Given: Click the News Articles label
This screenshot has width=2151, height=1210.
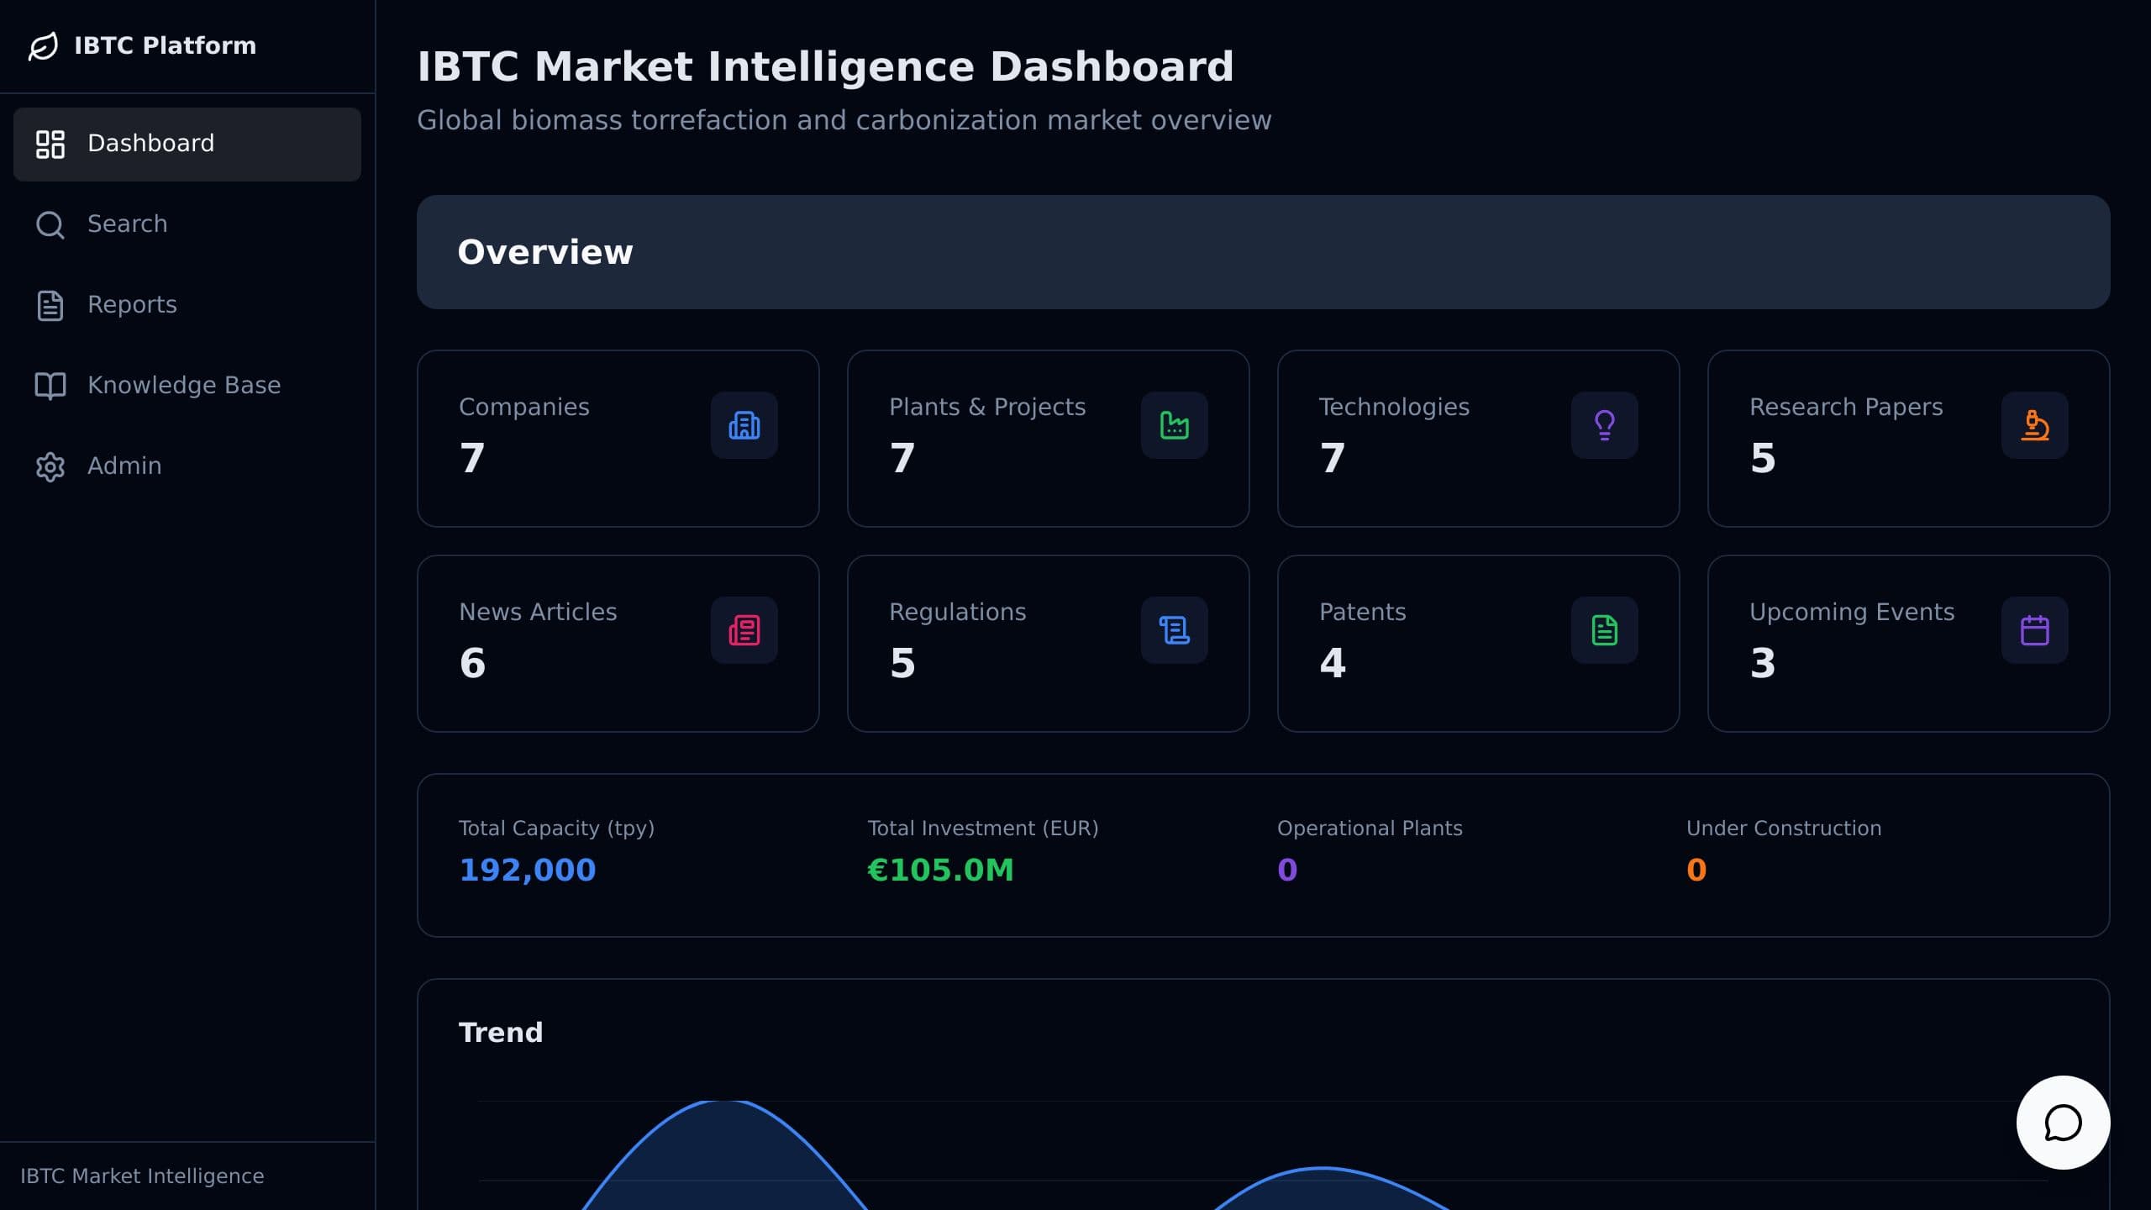Looking at the screenshot, I should point(538,612).
